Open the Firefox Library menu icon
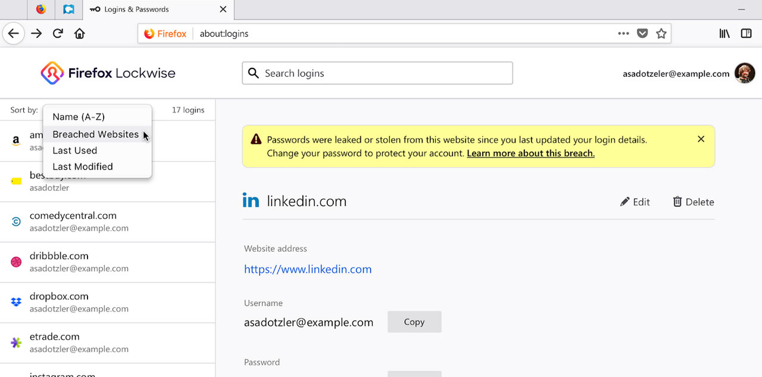 [724, 33]
